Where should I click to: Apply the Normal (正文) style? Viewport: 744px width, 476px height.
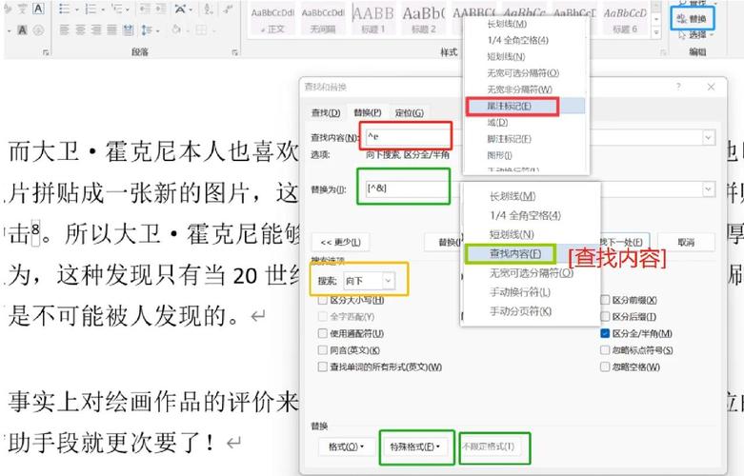272,20
